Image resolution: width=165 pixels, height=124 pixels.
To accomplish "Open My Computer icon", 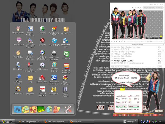I will [x=19, y=41].
